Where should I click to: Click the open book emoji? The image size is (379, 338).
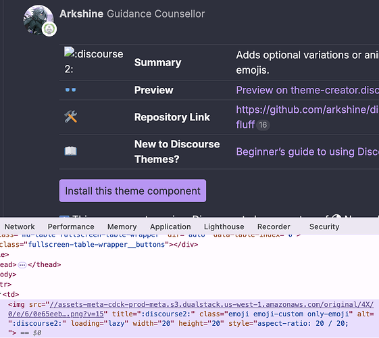(70, 151)
